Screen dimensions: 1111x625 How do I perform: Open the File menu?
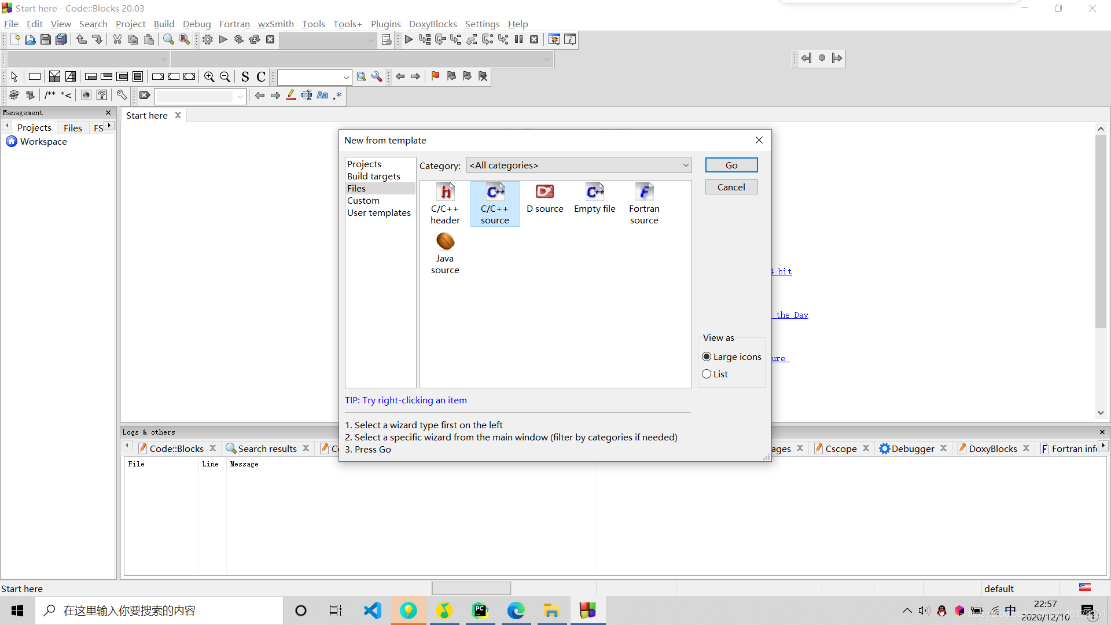pyautogui.click(x=11, y=24)
